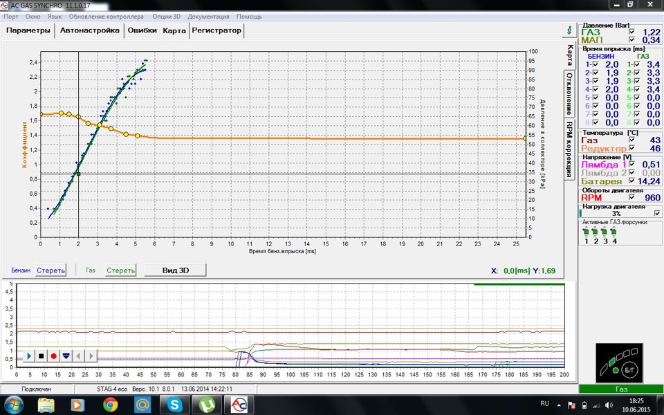Open the Помощь menu

[x=249, y=17]
